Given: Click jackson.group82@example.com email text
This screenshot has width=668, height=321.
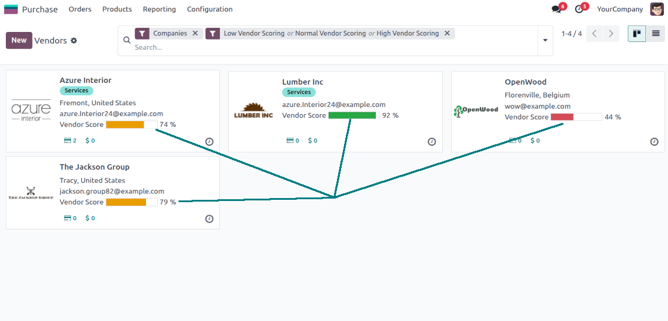Looking at the screenshot, I should click(112, 192).
